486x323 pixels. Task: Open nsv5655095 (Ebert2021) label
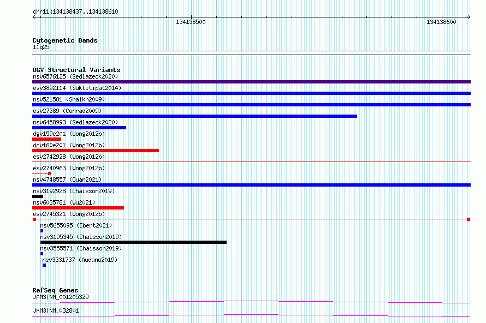point(76,225)
